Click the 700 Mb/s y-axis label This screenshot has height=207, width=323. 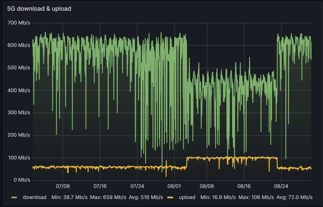pyautogui.click(x=19, y=23)
